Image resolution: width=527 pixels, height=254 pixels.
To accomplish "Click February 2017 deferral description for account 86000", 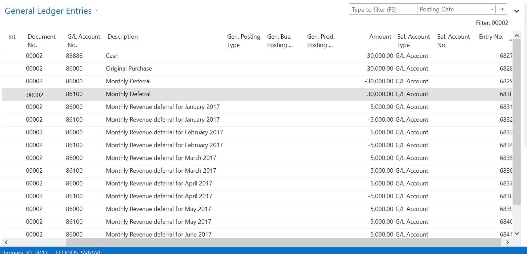I will pos(164,132).
